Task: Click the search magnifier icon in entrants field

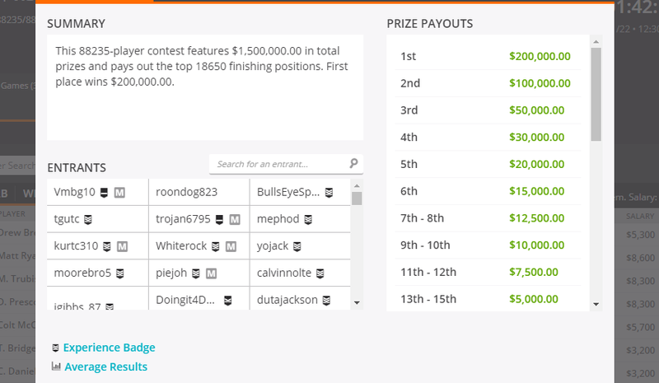Action: [353, 163]
